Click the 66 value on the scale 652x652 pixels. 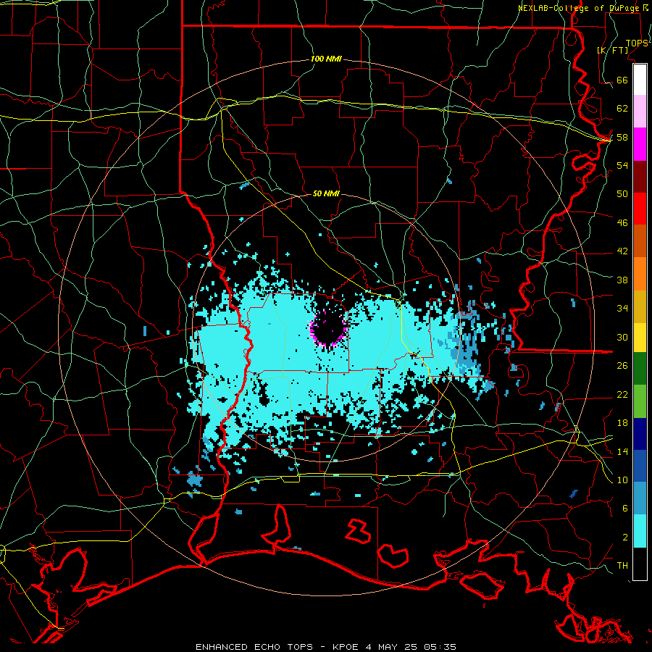point(622,80)
